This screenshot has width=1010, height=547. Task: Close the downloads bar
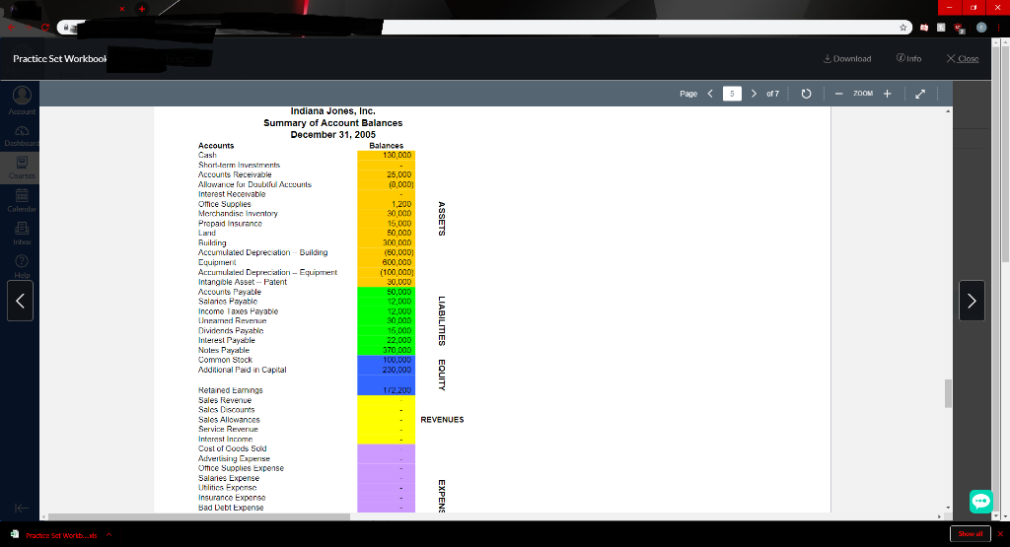[1000, 533]
